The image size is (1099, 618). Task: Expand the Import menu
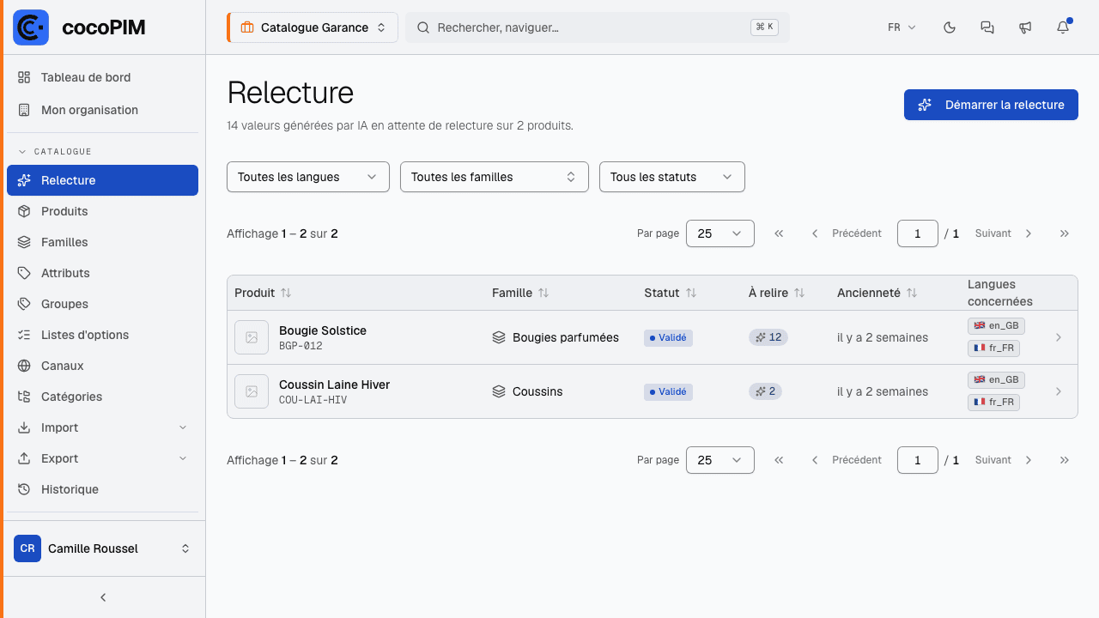[x=102, y=427]
